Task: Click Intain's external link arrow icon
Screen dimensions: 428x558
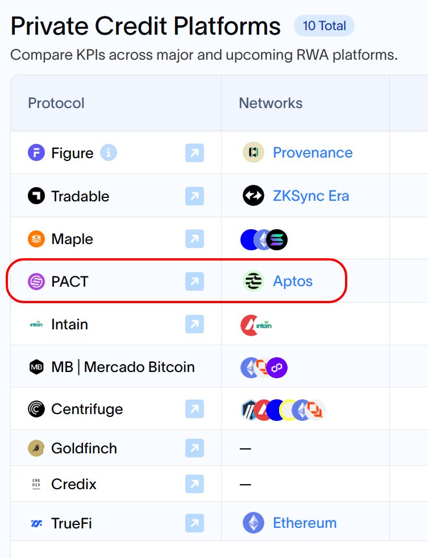Action: click(x=194, y=324)
